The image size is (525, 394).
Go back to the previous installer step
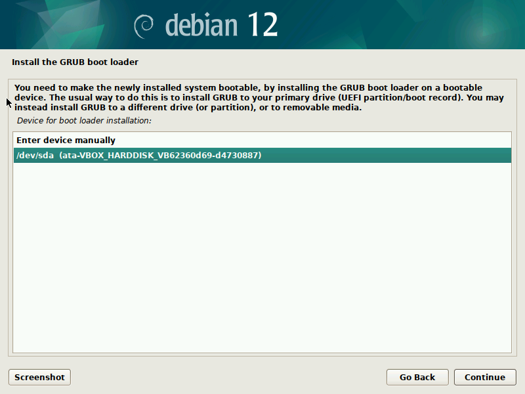click(x=417, y=377)
